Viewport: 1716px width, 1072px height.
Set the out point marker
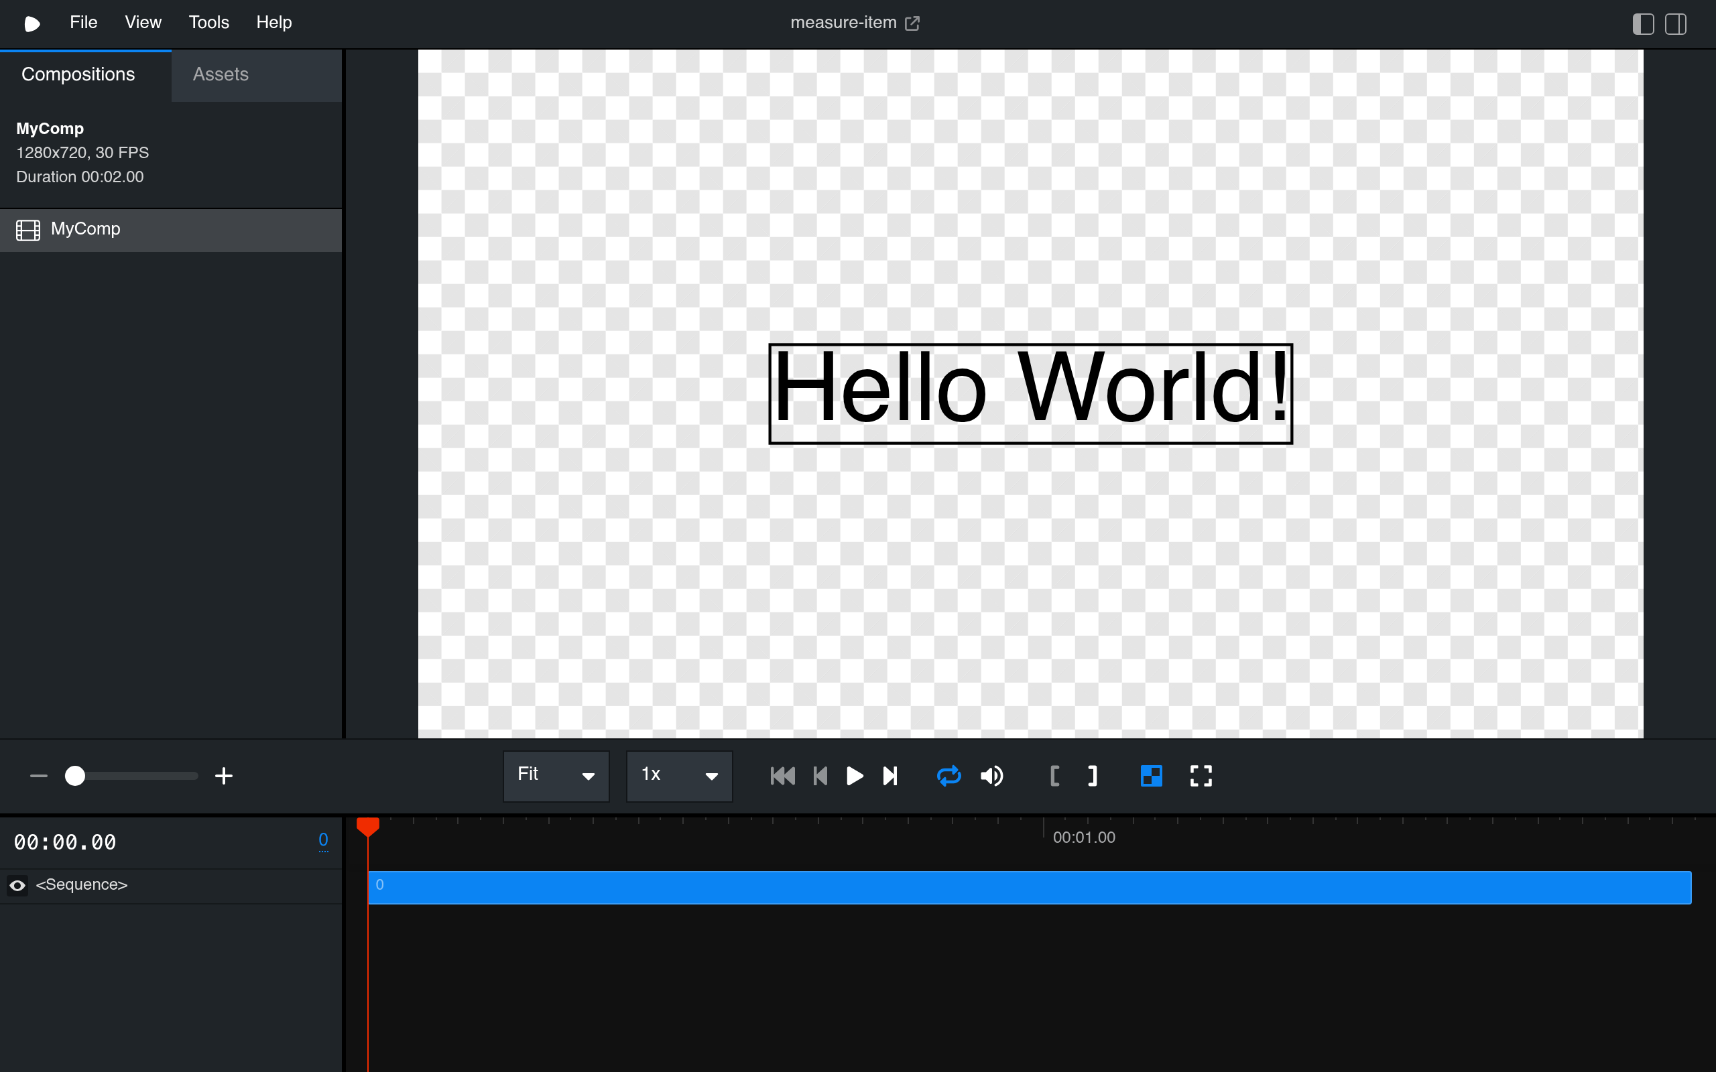(1093, 776)
